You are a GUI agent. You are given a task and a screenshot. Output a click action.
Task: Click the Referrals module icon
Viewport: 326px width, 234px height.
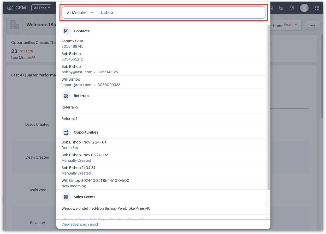(x=66, y=96)
